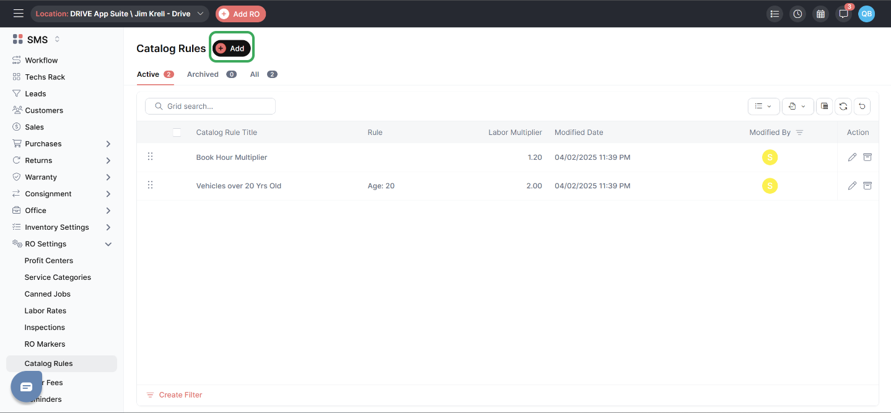Click the S avatar in Book Hour Multiplier row
The height and width of the screenshot is (413, 891).
click(770, 157)
